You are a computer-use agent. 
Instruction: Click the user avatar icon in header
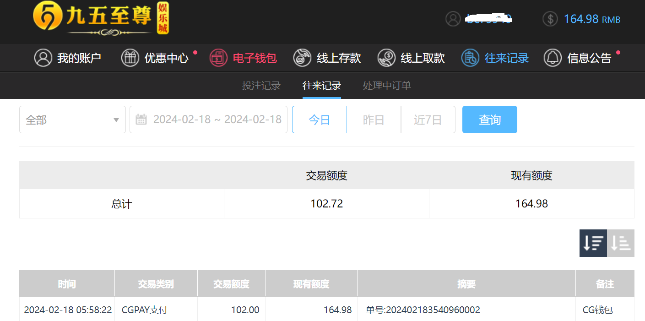453,19
